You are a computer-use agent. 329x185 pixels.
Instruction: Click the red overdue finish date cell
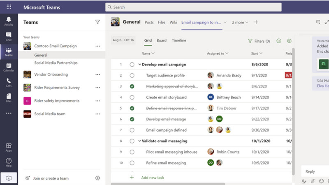point(289,75)
